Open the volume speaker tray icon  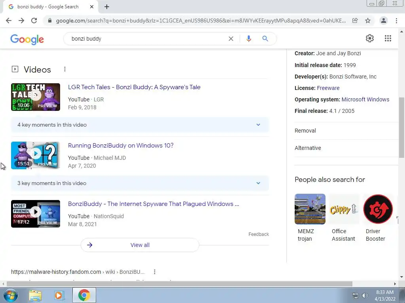(x=365, y=296)
